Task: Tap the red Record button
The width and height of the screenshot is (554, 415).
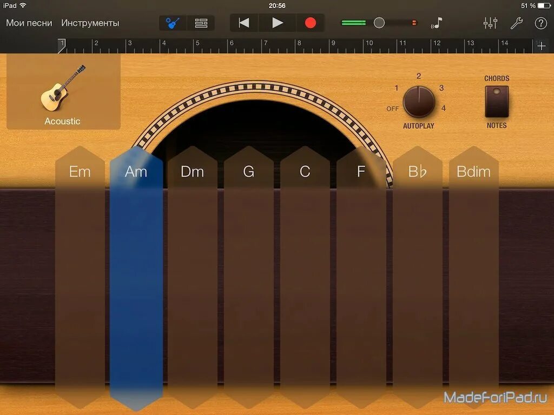Action: pos(309,23)
